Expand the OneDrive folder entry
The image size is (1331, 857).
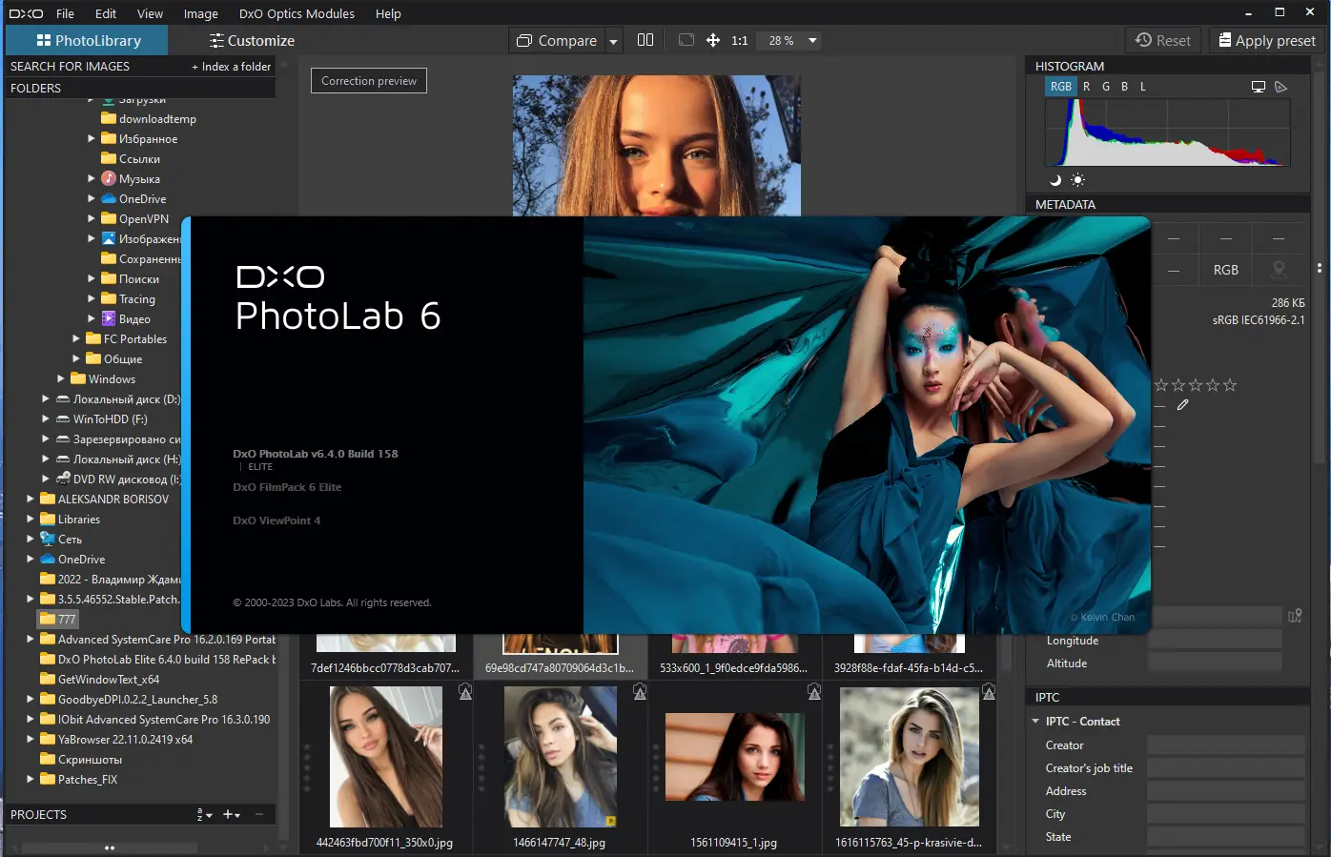(x=91, y=198)
